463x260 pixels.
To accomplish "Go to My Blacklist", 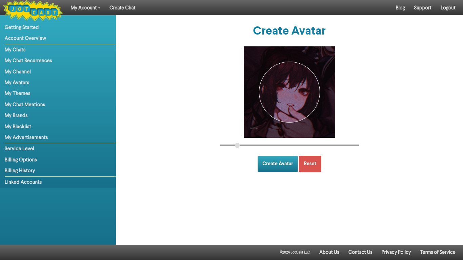I will pyautogui.click(x=18, y=126).
